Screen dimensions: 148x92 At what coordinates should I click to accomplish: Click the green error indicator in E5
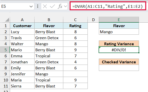100,48
